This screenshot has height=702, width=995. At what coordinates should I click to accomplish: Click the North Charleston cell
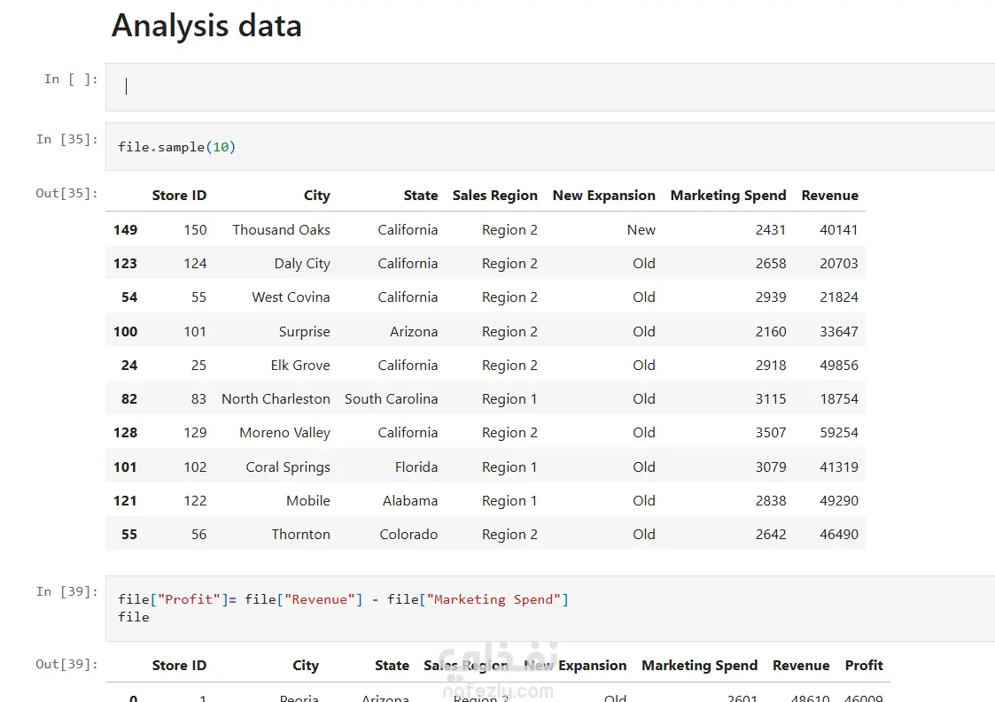[276, 399]
